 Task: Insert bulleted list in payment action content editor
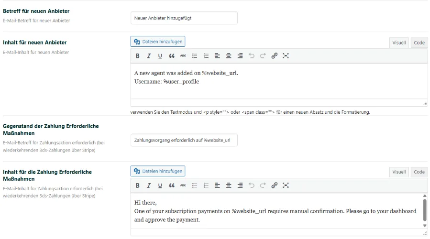[195, 185]
